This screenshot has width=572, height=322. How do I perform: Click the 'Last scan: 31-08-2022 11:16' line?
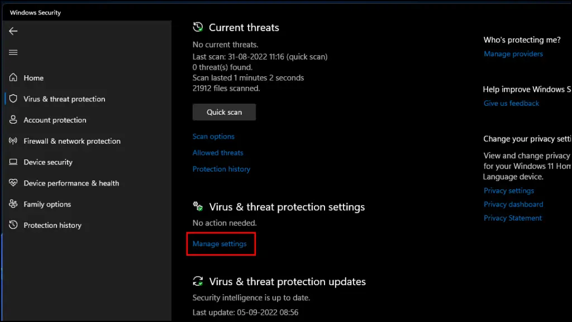(260, 57)
